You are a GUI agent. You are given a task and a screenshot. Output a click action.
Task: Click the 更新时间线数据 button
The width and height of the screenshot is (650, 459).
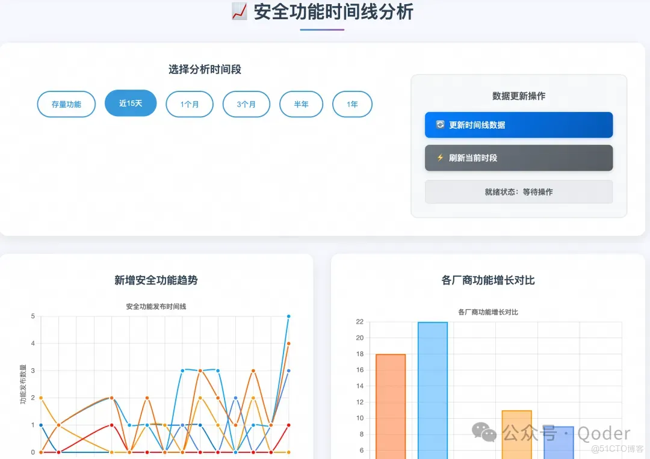(518, 125)
